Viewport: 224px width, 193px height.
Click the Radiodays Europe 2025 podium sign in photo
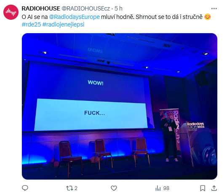[195, 126]
